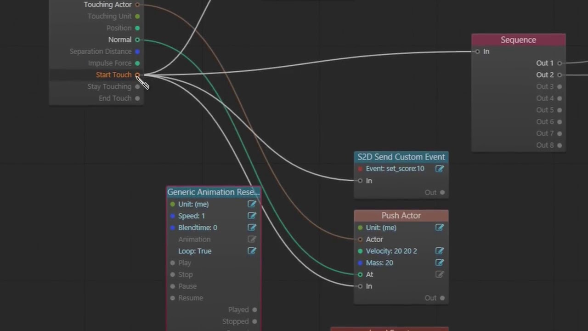588x331 pixels.
Task: Click the Normal output port
Action: 137,40
